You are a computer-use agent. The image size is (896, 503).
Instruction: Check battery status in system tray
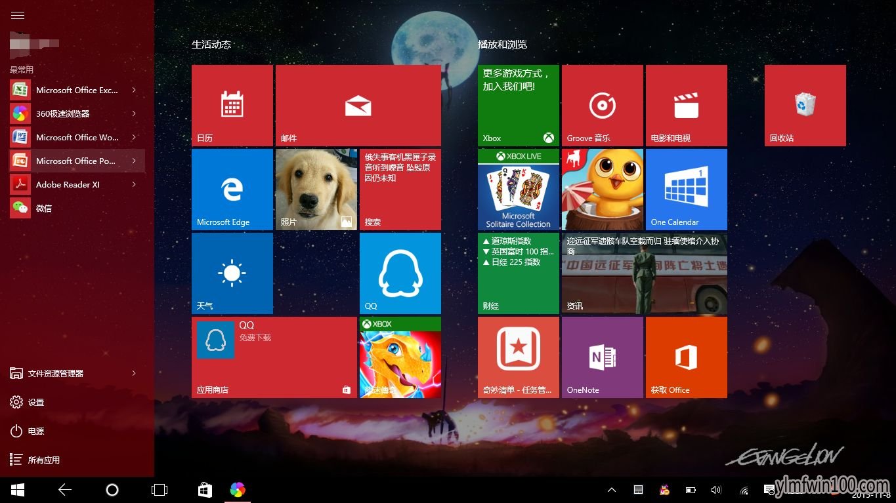[x=691, y=489]
